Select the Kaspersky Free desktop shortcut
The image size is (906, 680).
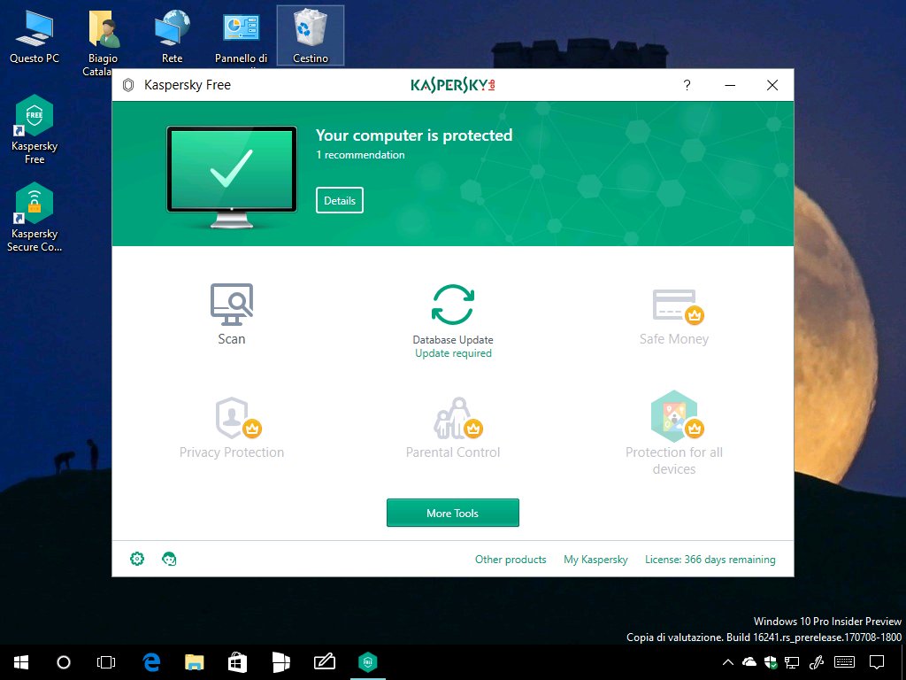click(35, 130)
